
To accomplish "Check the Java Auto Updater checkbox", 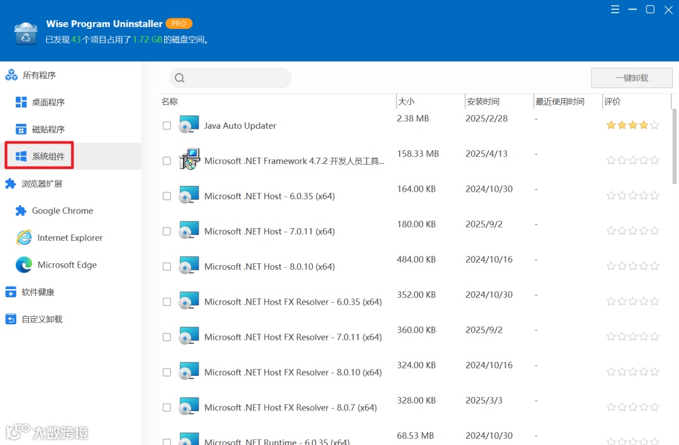I will (x=167, y=126).
